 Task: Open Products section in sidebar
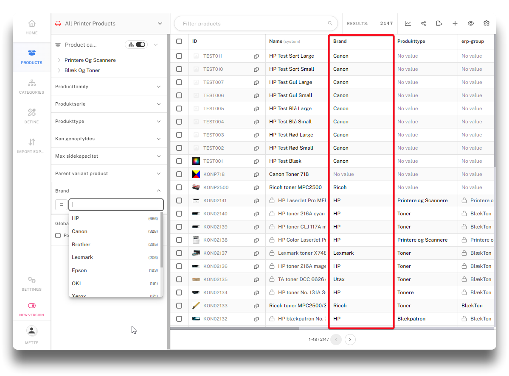point(31,57)
